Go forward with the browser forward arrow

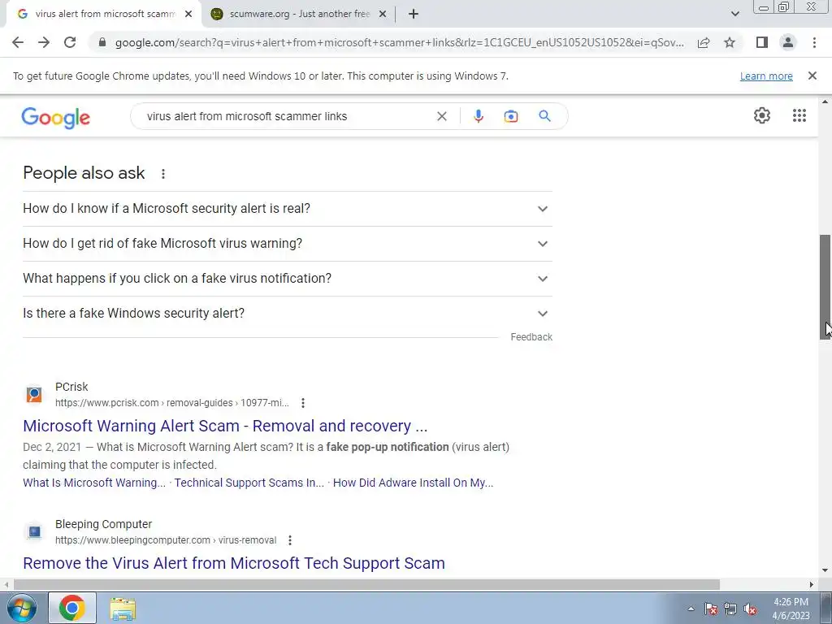pos(44,42)
